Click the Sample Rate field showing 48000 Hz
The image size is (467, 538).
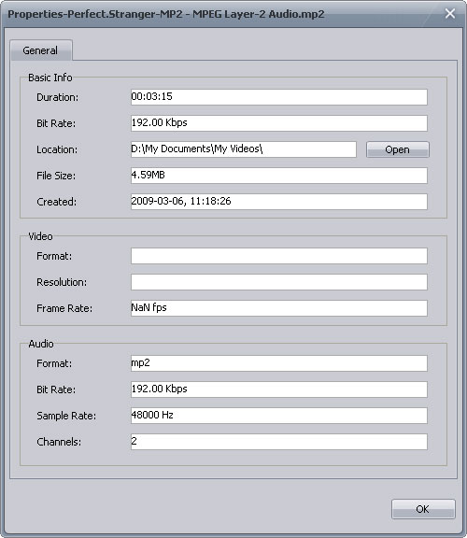tap(279, 416)
